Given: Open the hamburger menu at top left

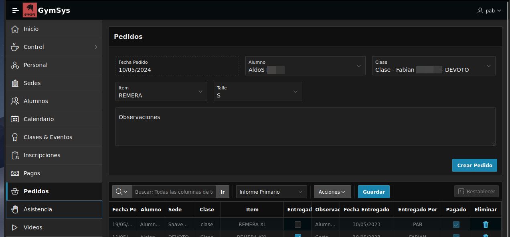Looking at the screenshot, I should click(x=15, y=10).
